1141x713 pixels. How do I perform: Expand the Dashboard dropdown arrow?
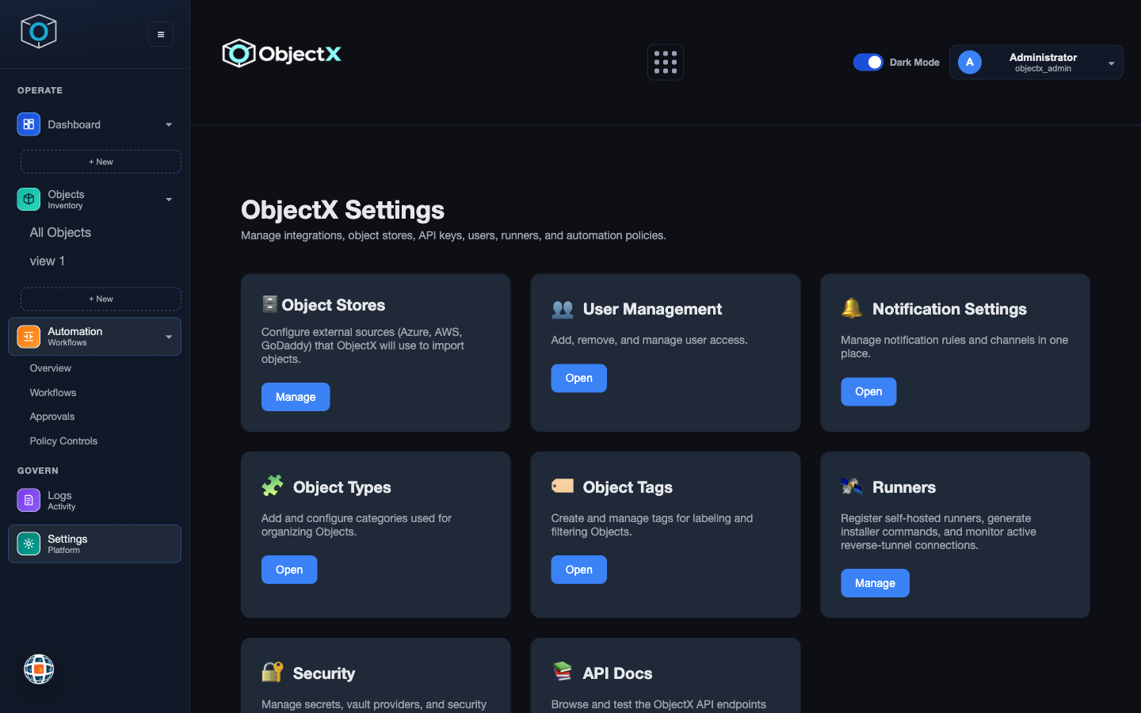coord(169,124)
